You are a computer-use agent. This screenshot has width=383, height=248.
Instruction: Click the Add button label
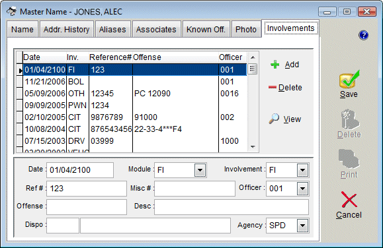tap(292, 65)
